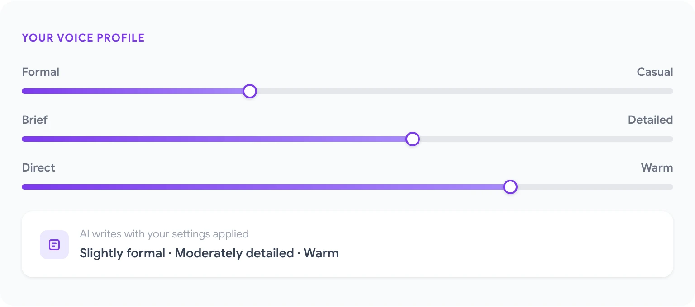Click the gray area of the Detailed slider track
695x307 pixels.
543,139
